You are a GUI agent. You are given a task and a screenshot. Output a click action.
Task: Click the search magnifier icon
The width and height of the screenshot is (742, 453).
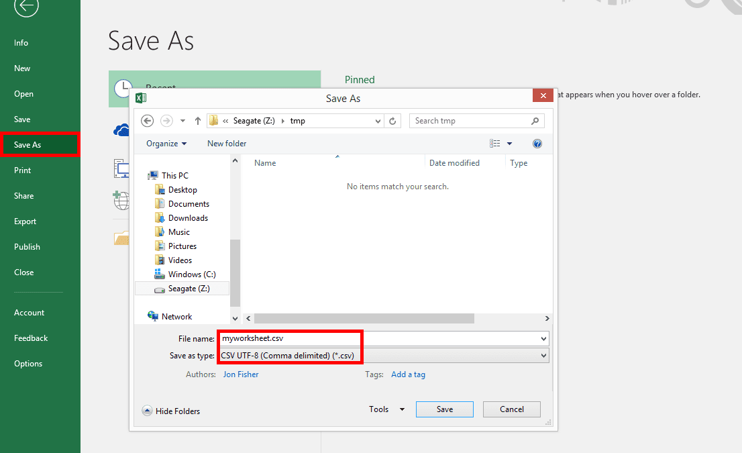tap(535, 121)
